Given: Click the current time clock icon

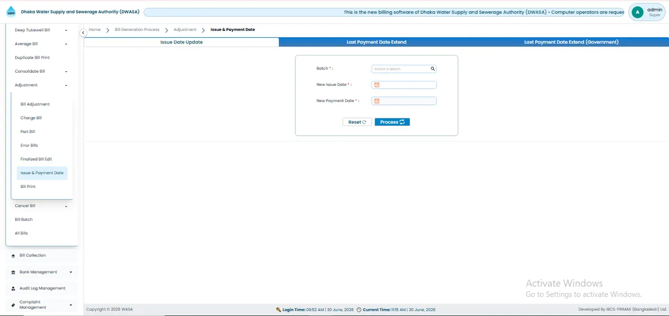Looking at the screenshot, I should (359, 310).
